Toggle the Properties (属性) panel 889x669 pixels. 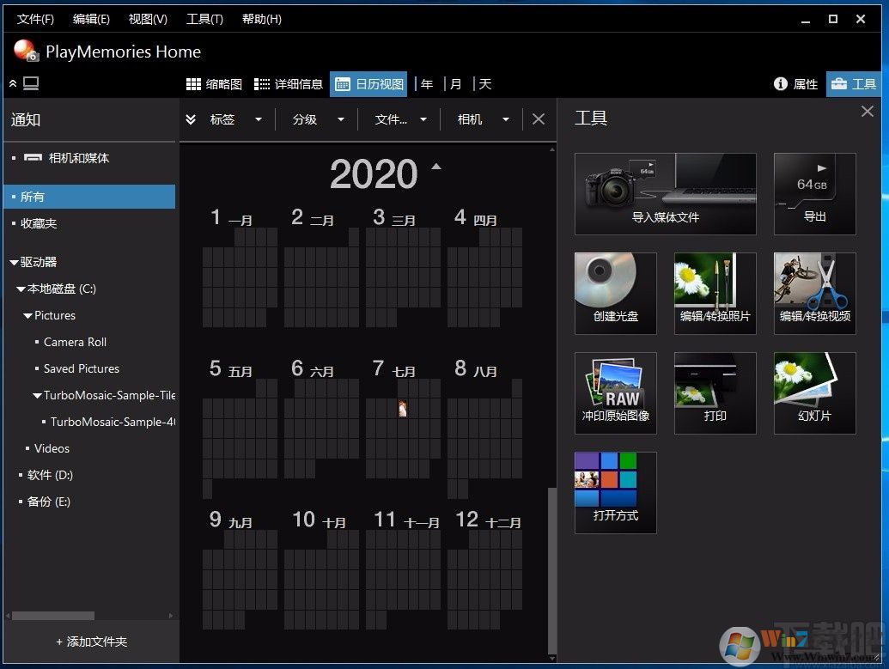click(795, 84)
